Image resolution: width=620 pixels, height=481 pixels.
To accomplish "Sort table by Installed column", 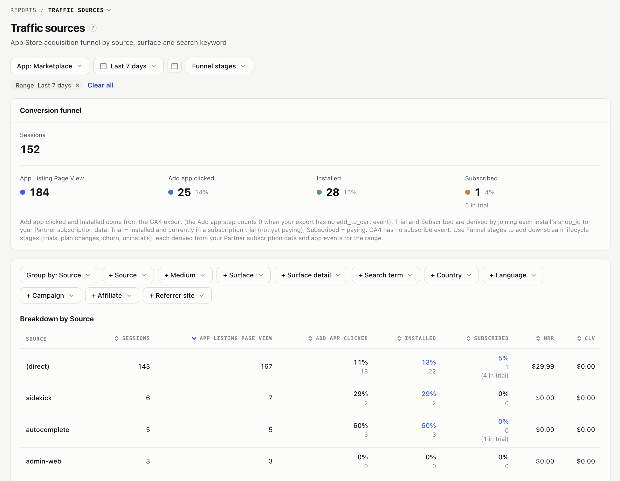I will [417, 338].
